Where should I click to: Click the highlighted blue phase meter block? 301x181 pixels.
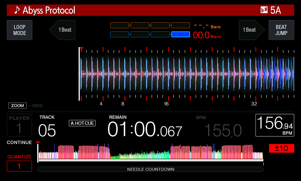[181, 34]
